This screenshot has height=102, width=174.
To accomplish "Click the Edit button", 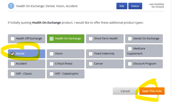I will click(x=122, y=6).
